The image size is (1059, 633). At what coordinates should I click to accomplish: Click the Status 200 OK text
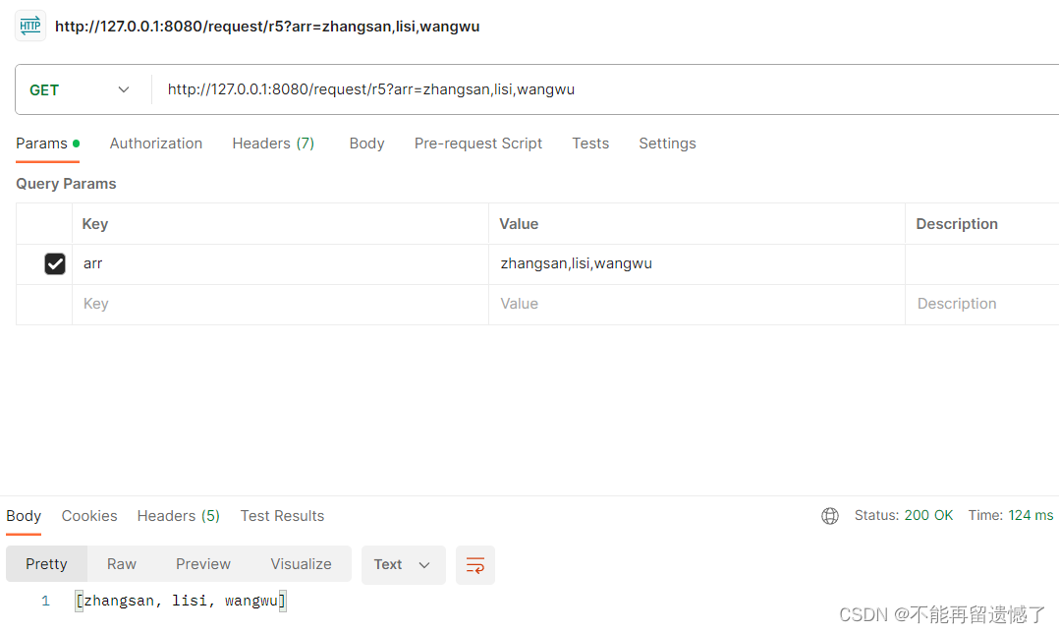pos(904,515)
